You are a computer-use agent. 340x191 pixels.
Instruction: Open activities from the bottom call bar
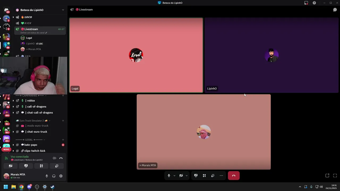tap(204, 176)
